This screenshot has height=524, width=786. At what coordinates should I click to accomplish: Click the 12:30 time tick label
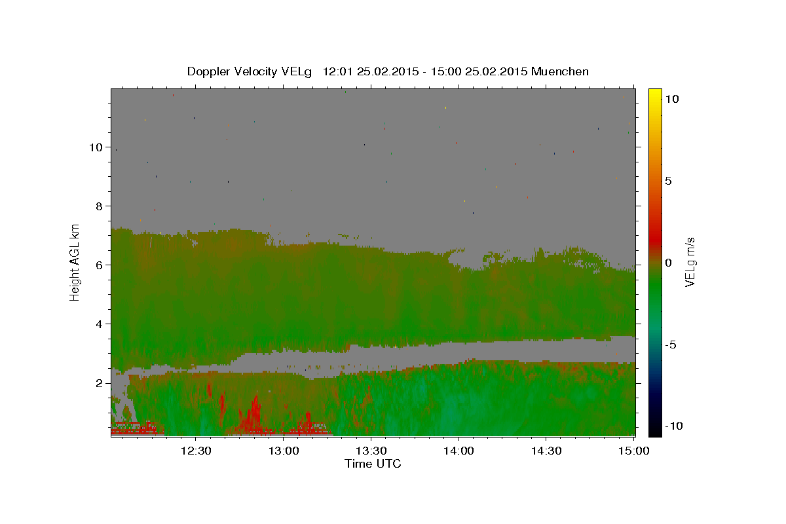(x=195, y=451)
